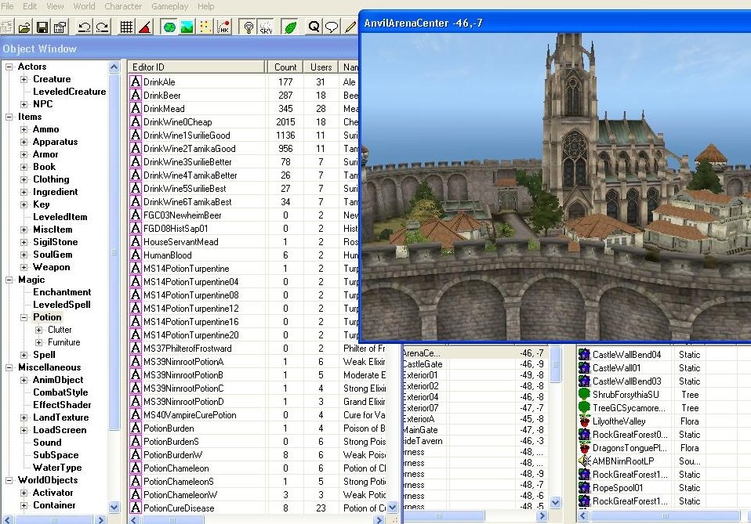Screen dimensions: 751x524
Task: Click potion list scroll down arrow
Action: coord(392,508)
